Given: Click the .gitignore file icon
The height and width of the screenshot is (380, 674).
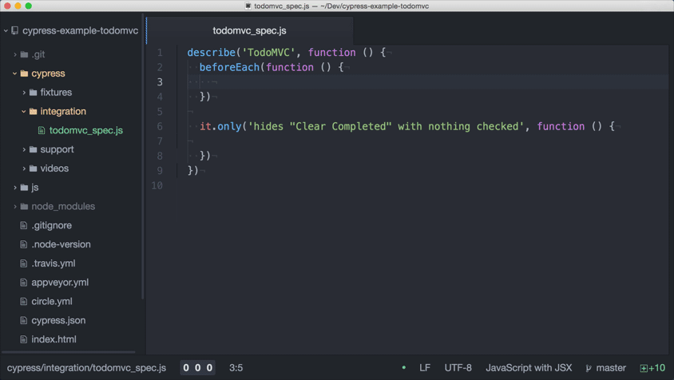Looking at the screenshot, I should (x=24, y=225).
